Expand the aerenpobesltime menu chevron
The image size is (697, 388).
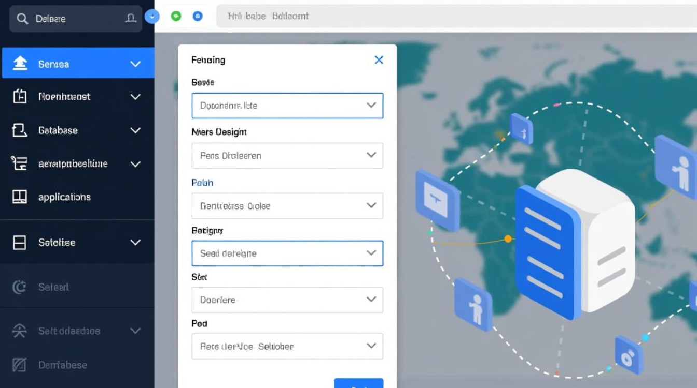click(x=135, y=164)
